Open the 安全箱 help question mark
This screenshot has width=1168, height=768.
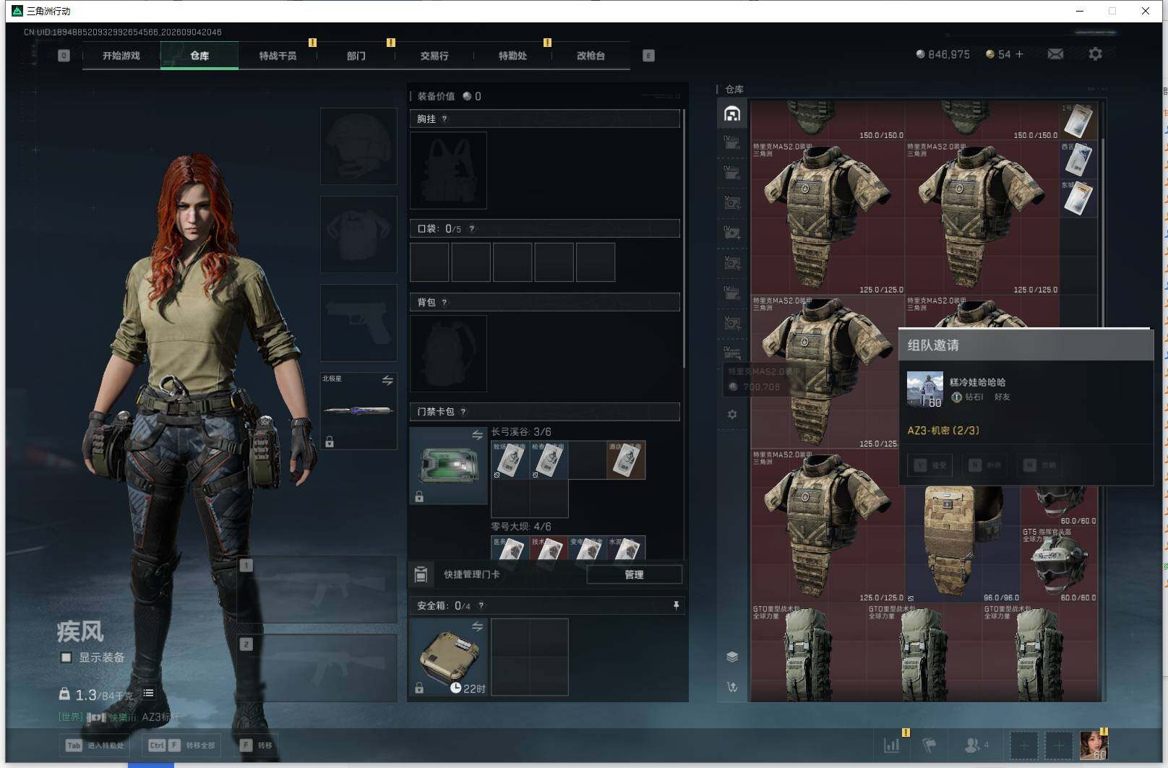click(x=481, y=606)
